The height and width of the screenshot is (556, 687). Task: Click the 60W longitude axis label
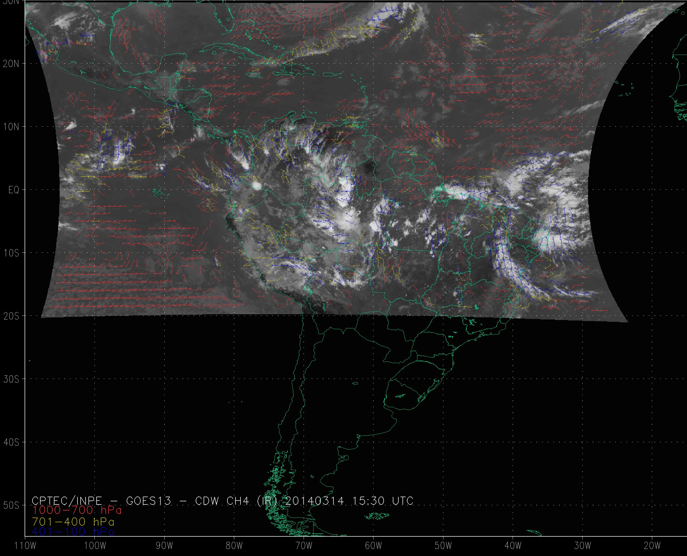(x=374, y=546)
